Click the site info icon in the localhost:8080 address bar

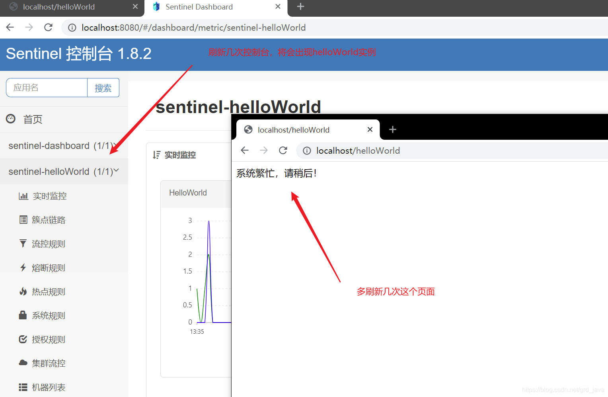[72, 27]
